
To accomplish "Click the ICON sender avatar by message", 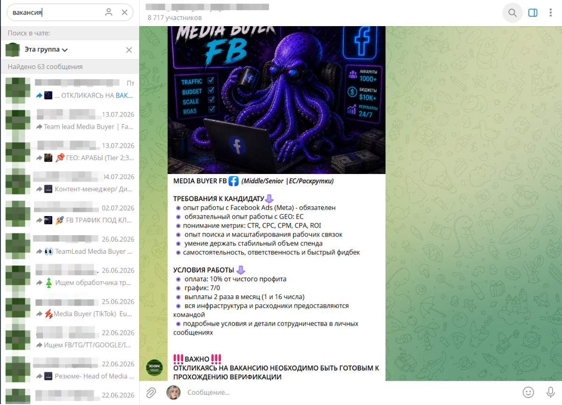I will pyautogui.click(x=155, y=367).
